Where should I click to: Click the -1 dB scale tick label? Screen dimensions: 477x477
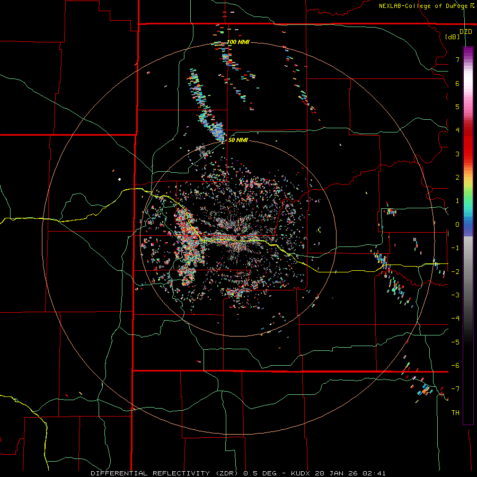point(455,248)
